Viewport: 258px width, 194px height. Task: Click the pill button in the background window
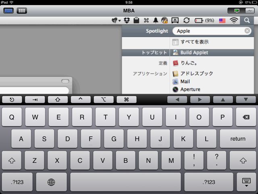click(x=65, y=81)
